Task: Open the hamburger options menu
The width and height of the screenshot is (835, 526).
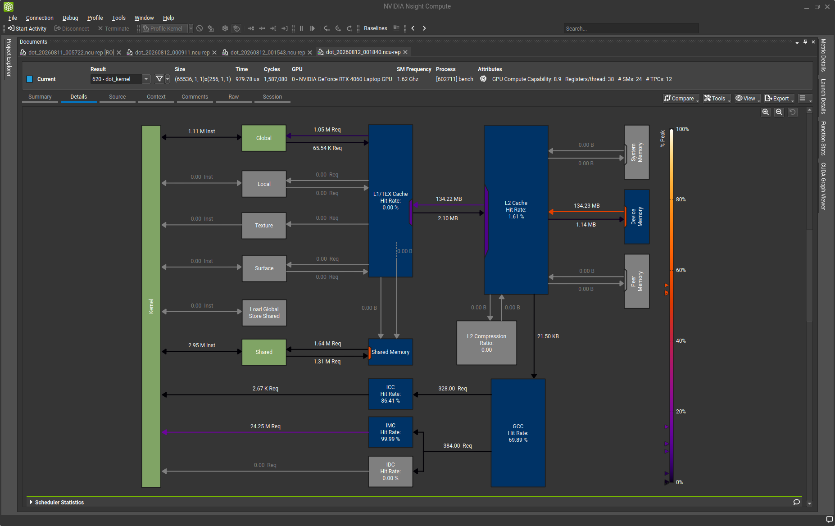Action: [805, 98]
